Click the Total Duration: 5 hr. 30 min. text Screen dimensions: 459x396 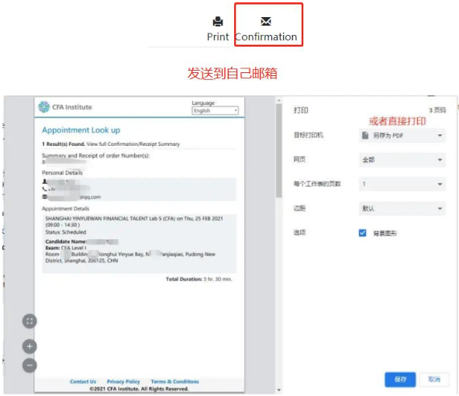point(198,279)
